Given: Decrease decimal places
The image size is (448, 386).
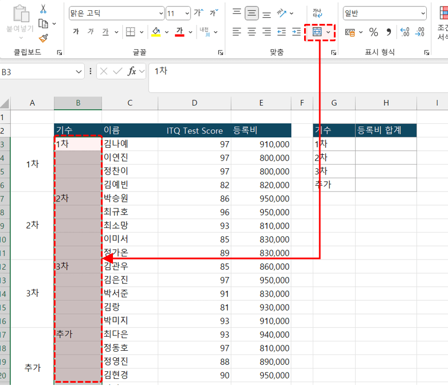Looking at the screenshot, I should (x=420, y=31).
